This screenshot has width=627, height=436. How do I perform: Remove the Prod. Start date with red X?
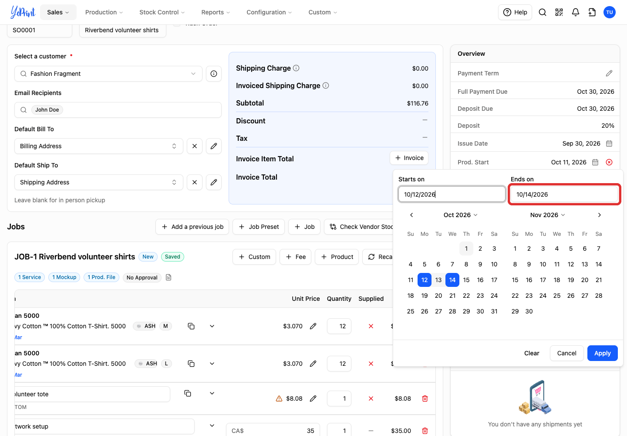click(x=609, y=162)
